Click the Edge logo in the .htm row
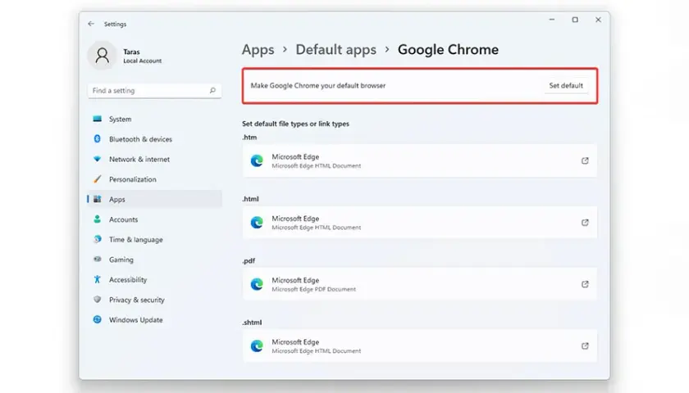 coord(257,161)
